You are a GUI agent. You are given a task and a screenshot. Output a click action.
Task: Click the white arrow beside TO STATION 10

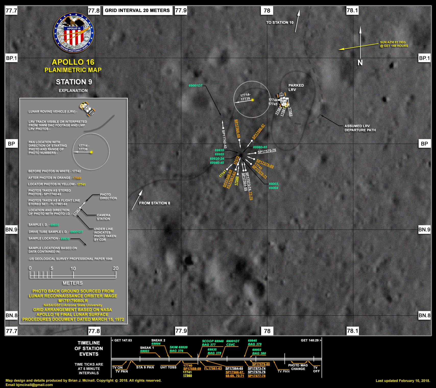(297, 21)
